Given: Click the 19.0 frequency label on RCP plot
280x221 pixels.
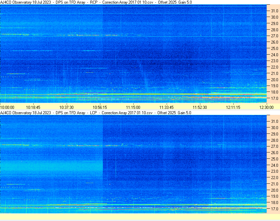Looking at the screenshot, I should 275,86.
